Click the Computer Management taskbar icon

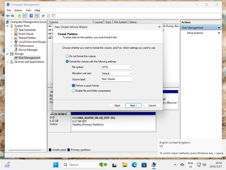click(x=154, y=165)
